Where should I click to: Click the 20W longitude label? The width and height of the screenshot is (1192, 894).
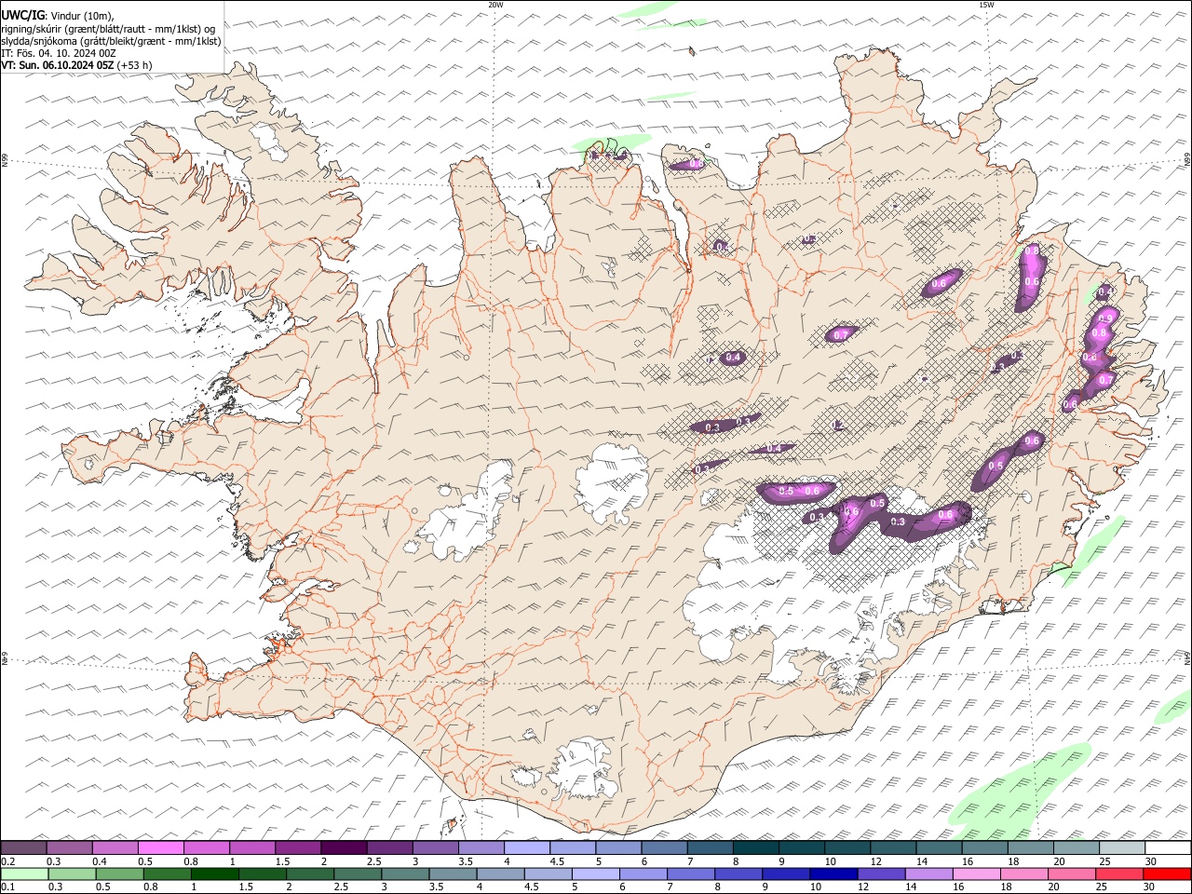tap(495, 5)
